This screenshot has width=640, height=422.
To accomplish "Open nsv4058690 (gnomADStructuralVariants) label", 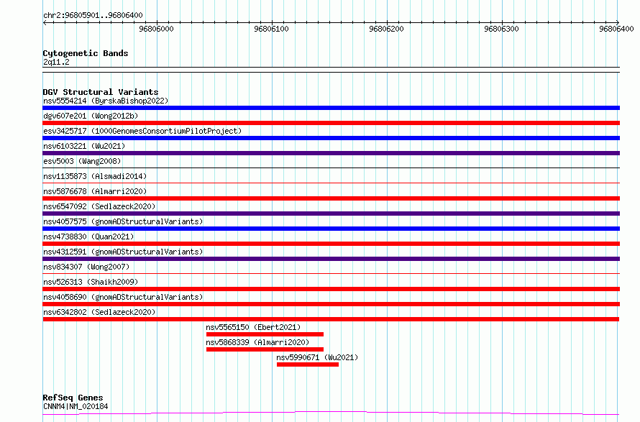I will tap(123, 297).
